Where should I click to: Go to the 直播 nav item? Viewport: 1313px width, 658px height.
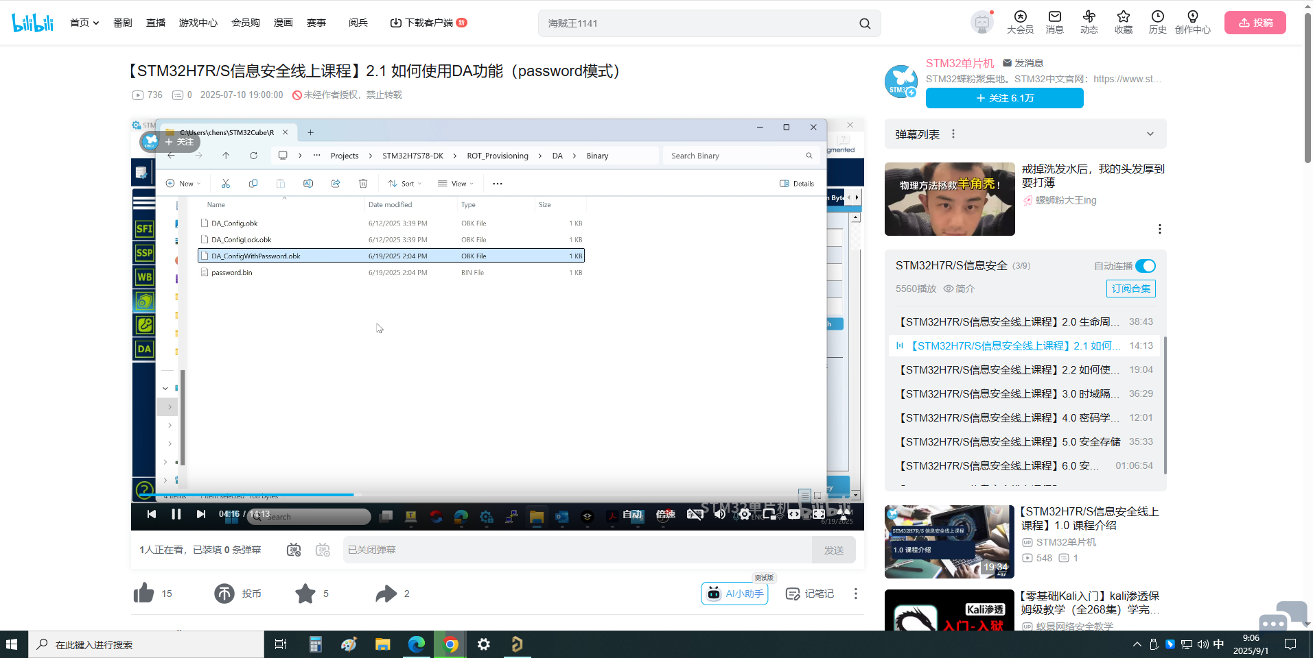click(156, 23)
